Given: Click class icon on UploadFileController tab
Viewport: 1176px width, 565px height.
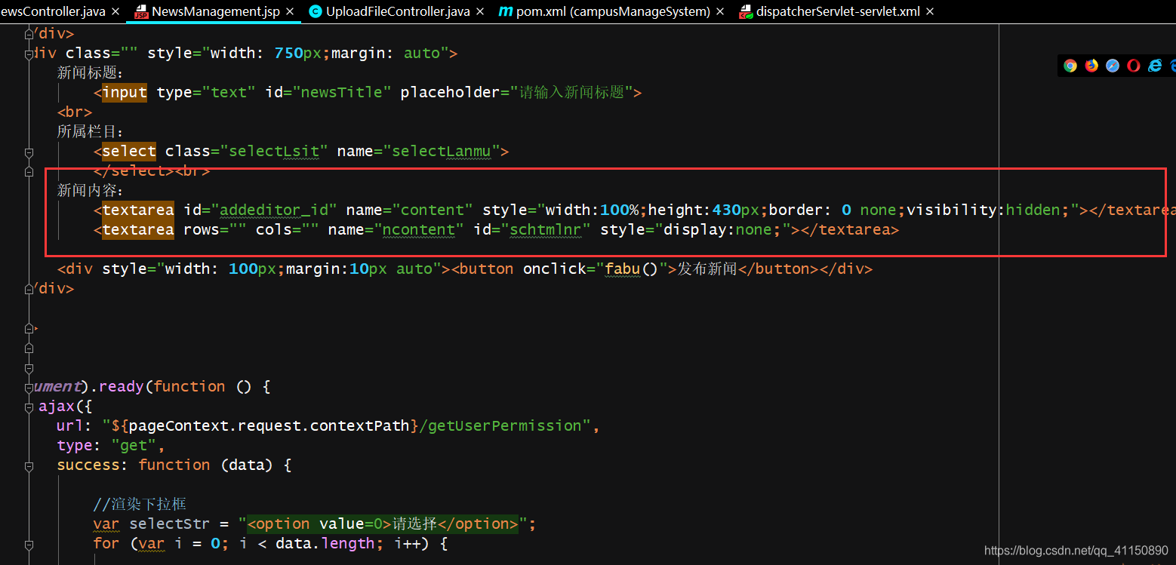Looking at the screenshot, I should click(x=316, y=11).
